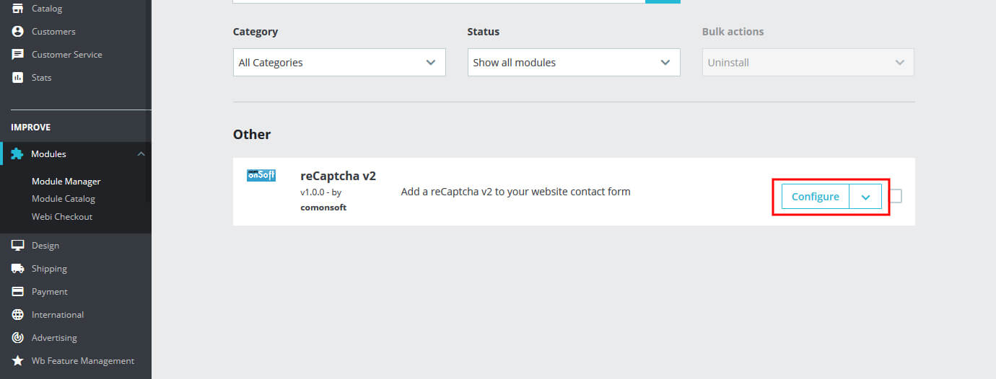Open the Show all modules status dropdown

click(574, 63)
